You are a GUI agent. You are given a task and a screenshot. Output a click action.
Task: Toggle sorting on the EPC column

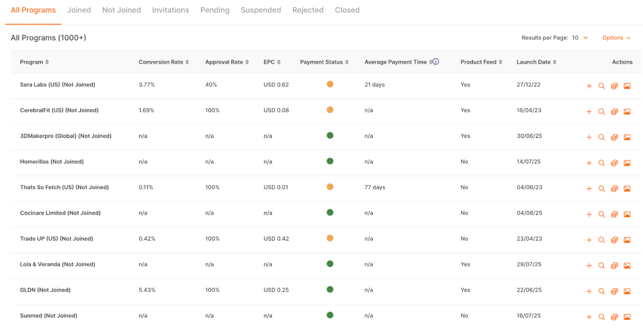pyautogui.click(x=279, y=62)
